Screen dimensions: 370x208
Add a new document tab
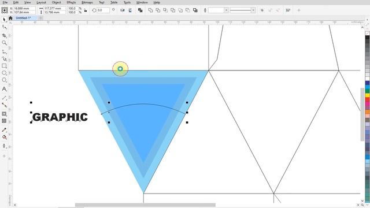40,18
